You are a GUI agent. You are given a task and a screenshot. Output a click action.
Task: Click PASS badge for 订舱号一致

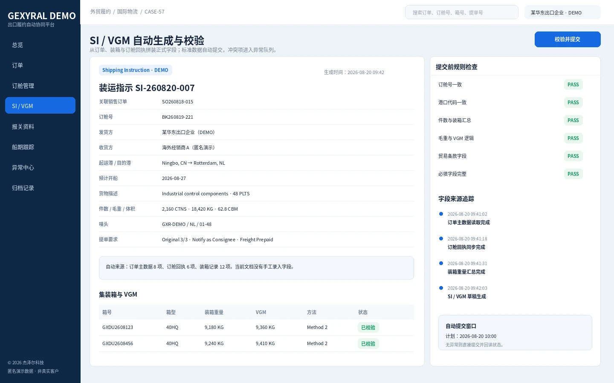point(573,85)
